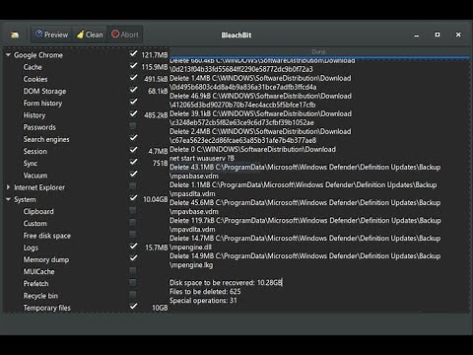473x355 pixels.
Task: Select the Prefetch tree item
Action: click(35, 284)
